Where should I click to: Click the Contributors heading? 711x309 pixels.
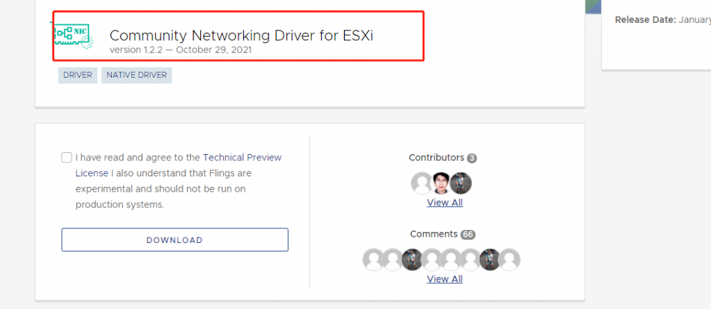[436, 158]
